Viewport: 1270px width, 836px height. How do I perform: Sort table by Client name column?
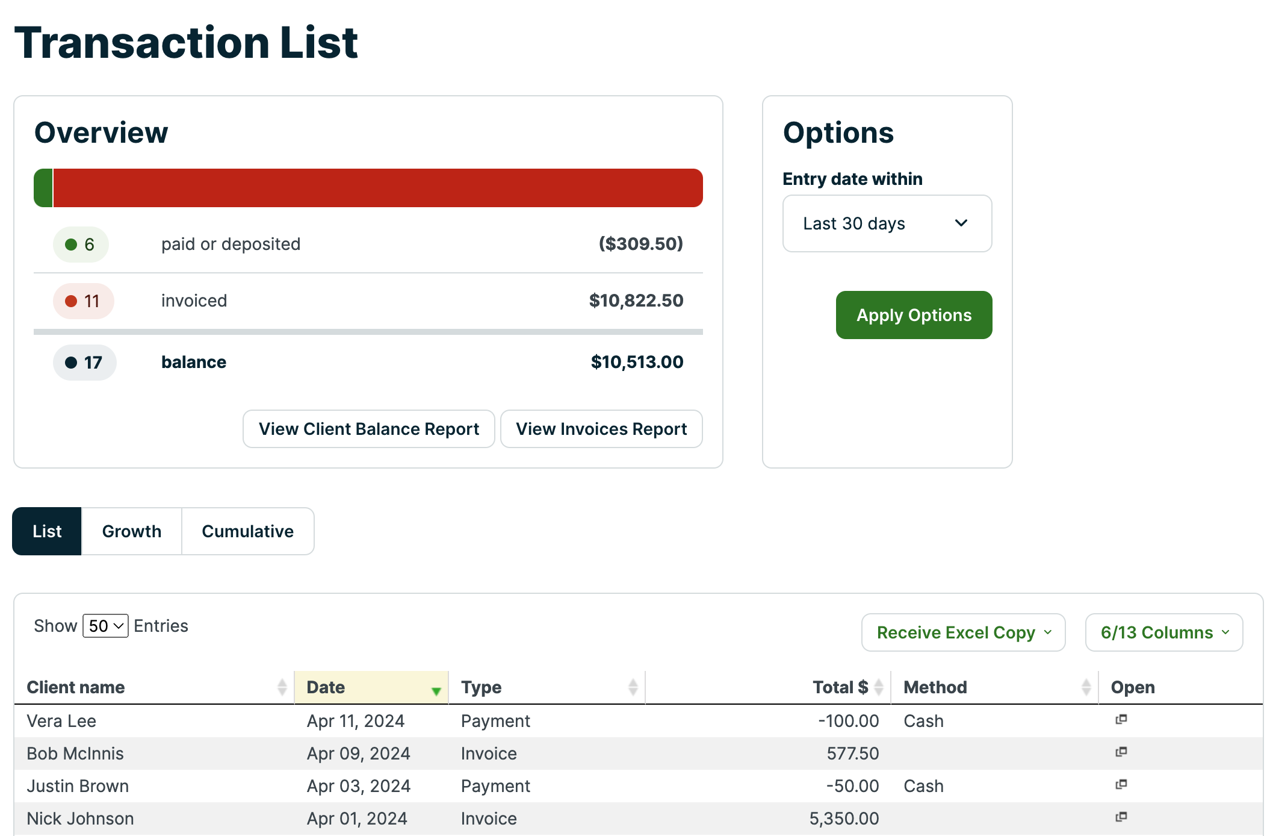(282, 687)
